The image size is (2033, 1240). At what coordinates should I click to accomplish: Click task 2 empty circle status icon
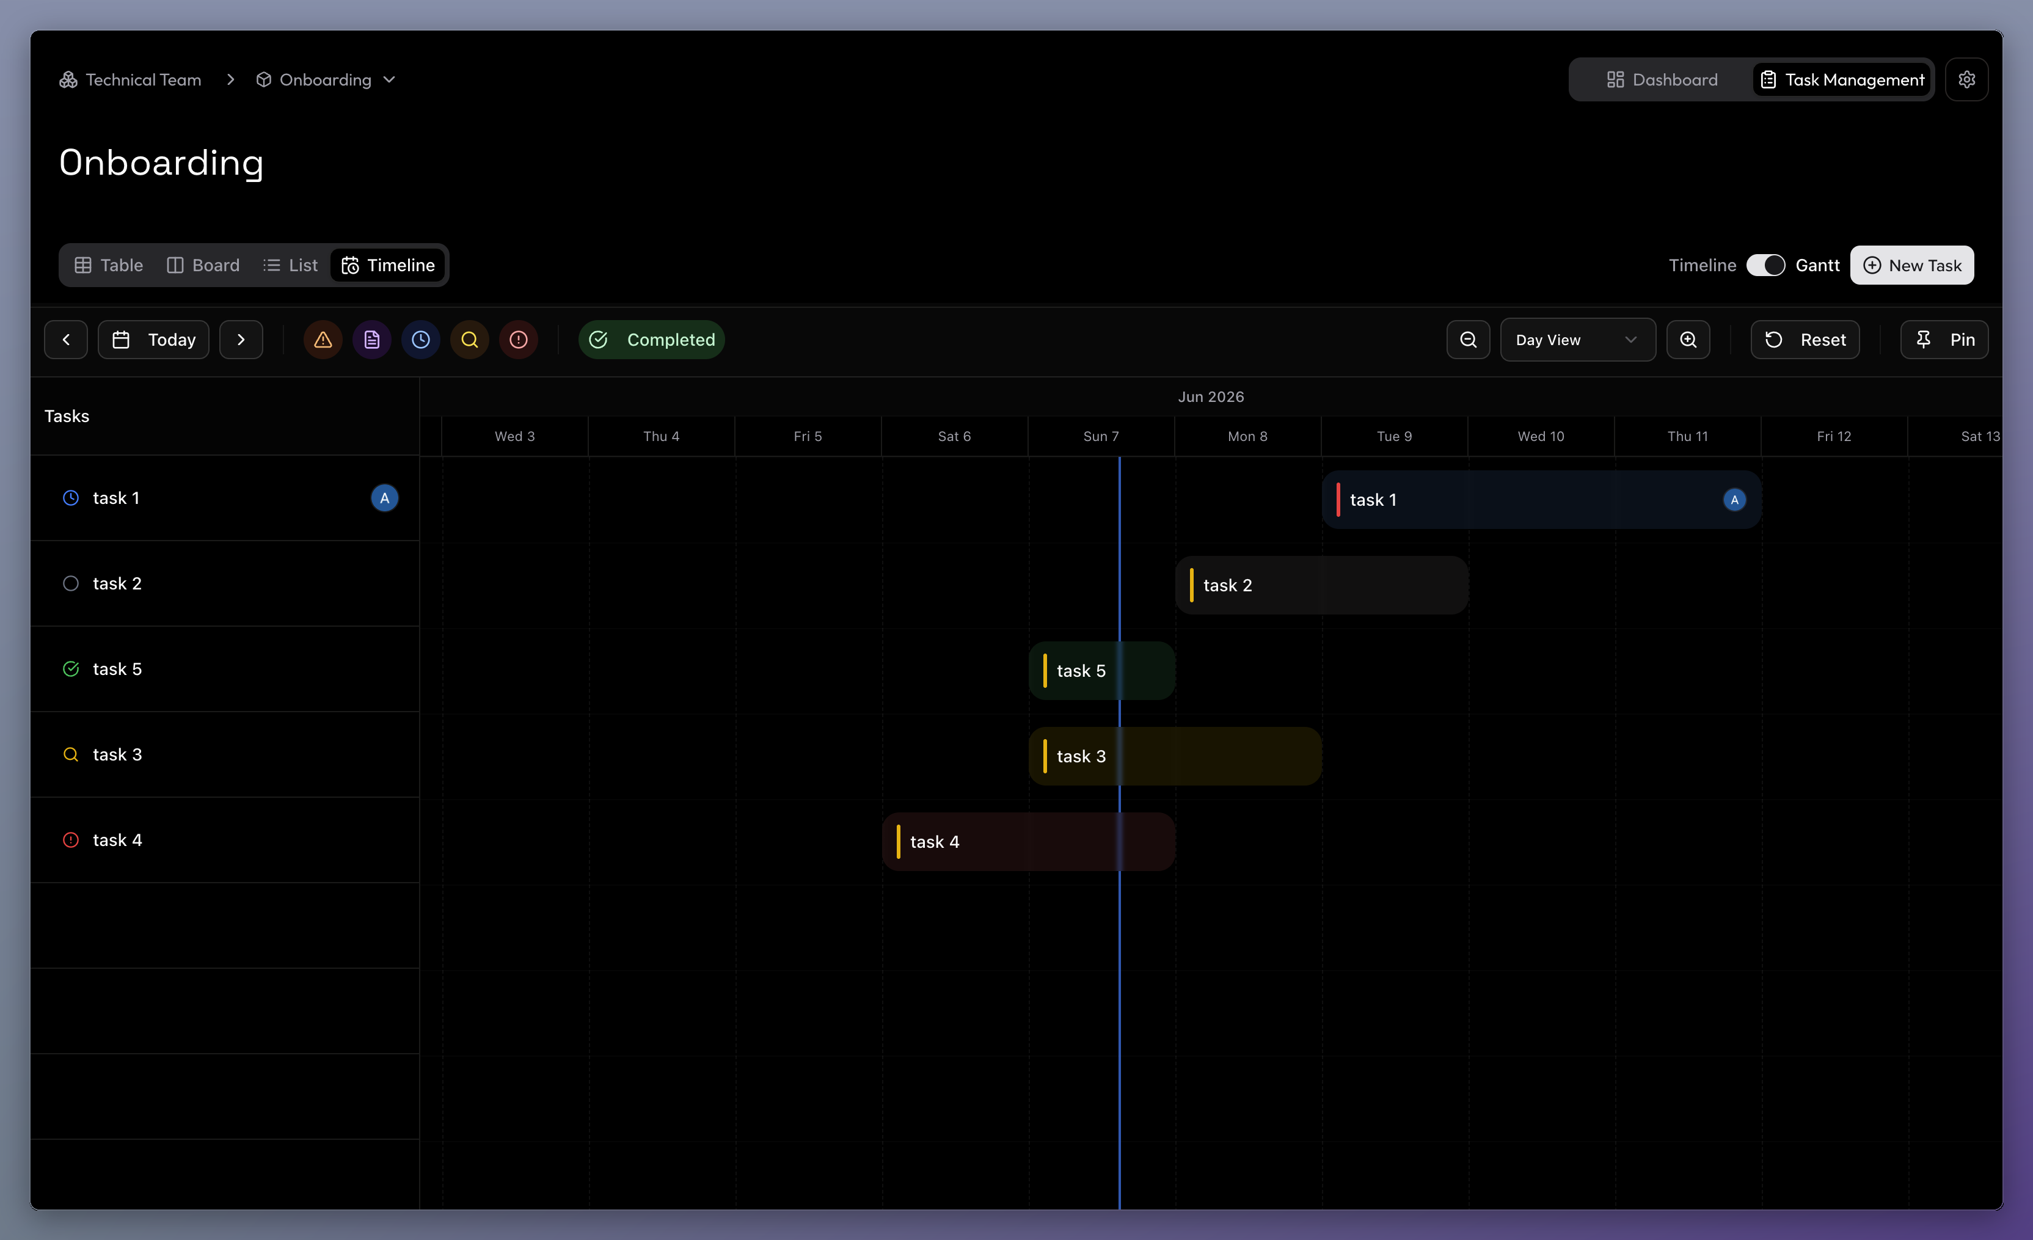pos(71,583)
